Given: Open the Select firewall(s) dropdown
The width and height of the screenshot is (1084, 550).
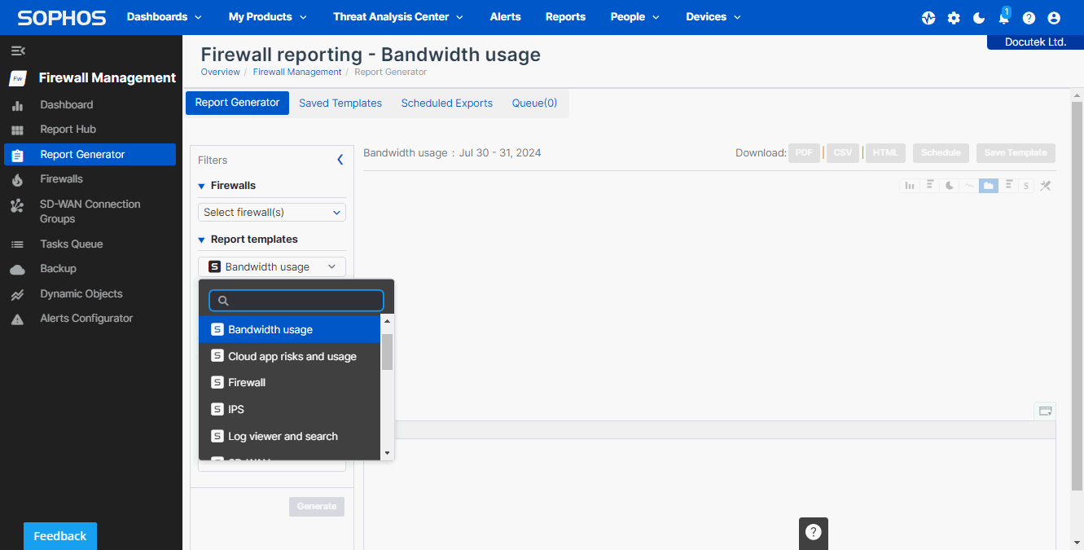Looking at the screenshot, I should pyautogui.click(x=272, y=212).
